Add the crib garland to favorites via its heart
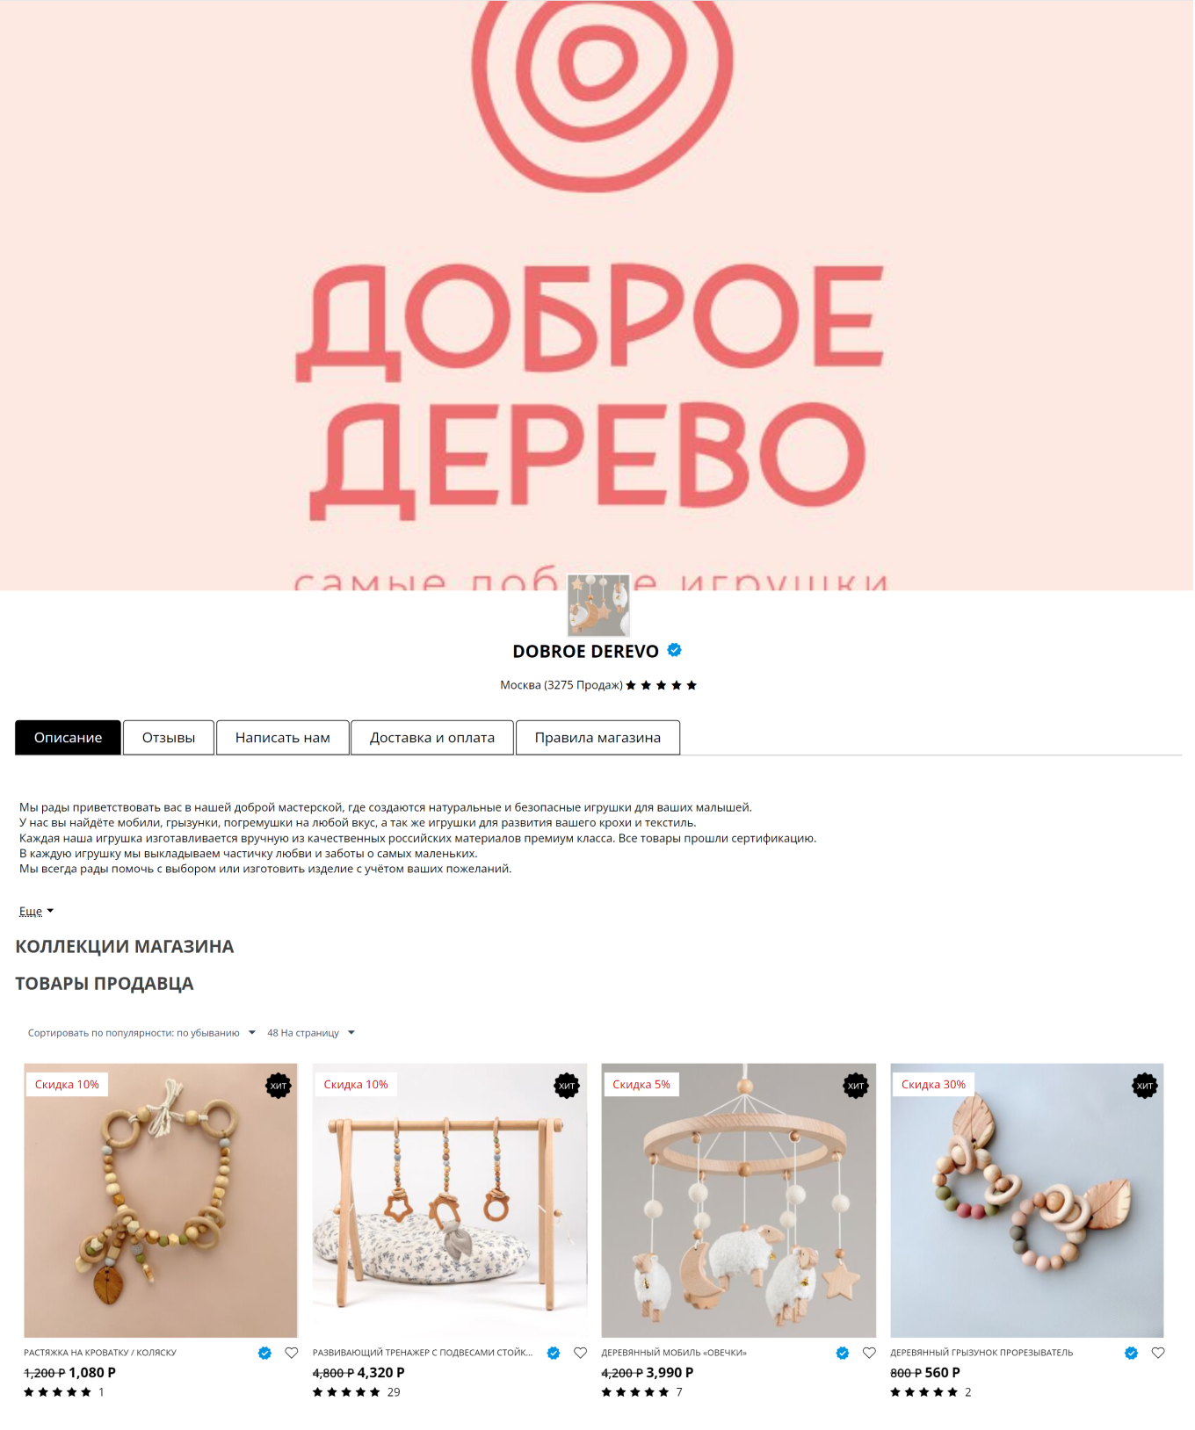The image size is (1195, 1430). coord(292,1353)
